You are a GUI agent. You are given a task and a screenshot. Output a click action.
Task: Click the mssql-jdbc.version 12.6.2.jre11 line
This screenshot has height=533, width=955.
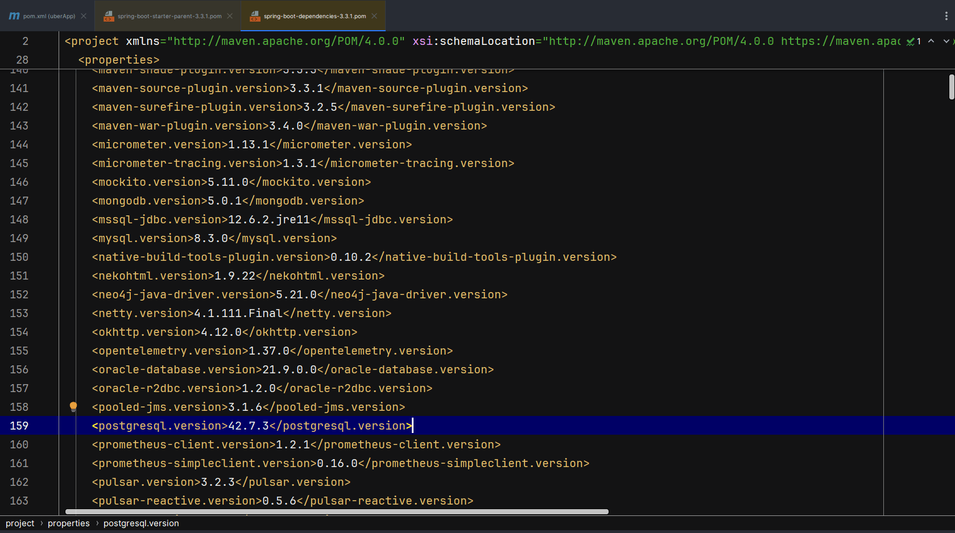(x=272, y=219)
